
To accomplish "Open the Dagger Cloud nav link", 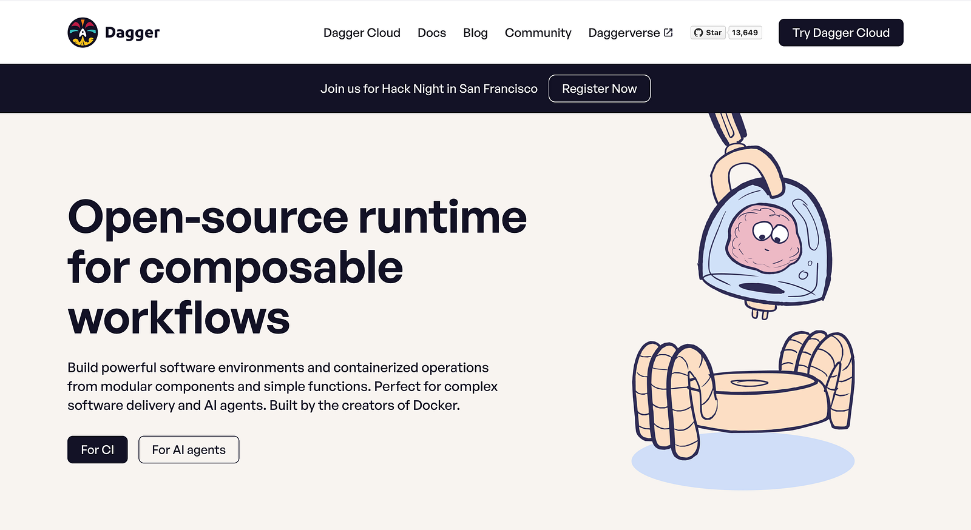I will (x=362, y=33).
